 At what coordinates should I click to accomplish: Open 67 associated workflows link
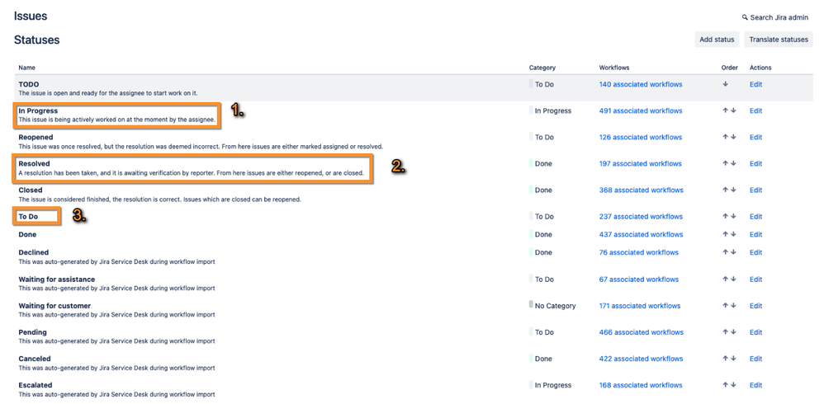tap(639, 280)
